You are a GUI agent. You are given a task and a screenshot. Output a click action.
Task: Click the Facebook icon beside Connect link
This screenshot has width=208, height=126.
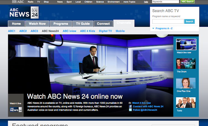130,106
